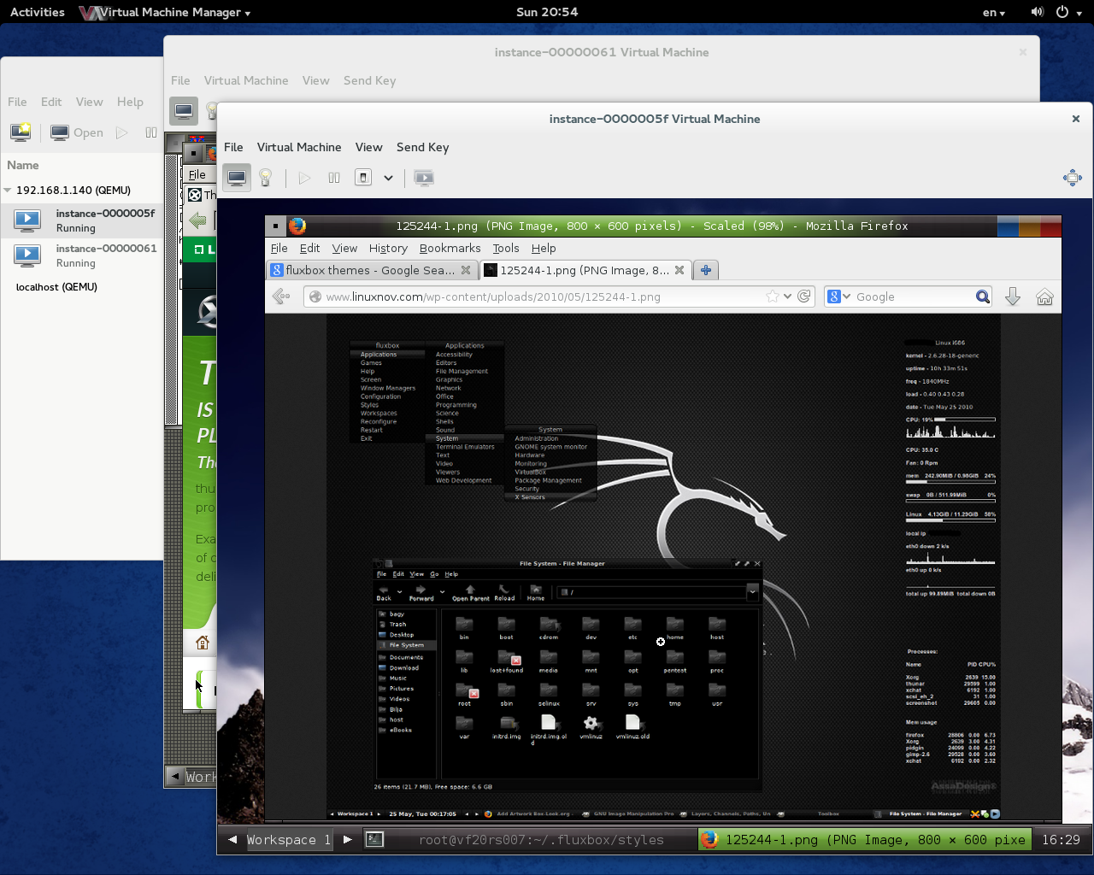Pause the instance-0000005f virtual machine
Image resolution: width=1094 pixels, height=875 pixels.
coord(334,178)
